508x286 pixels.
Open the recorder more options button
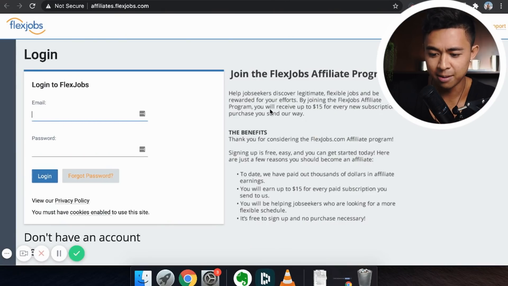(x=7, y=253)
